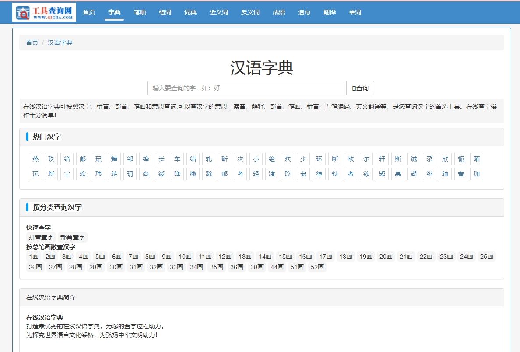Open the hot character 转
The width and height of the screenshot is (520, 352).
[114, 174]
